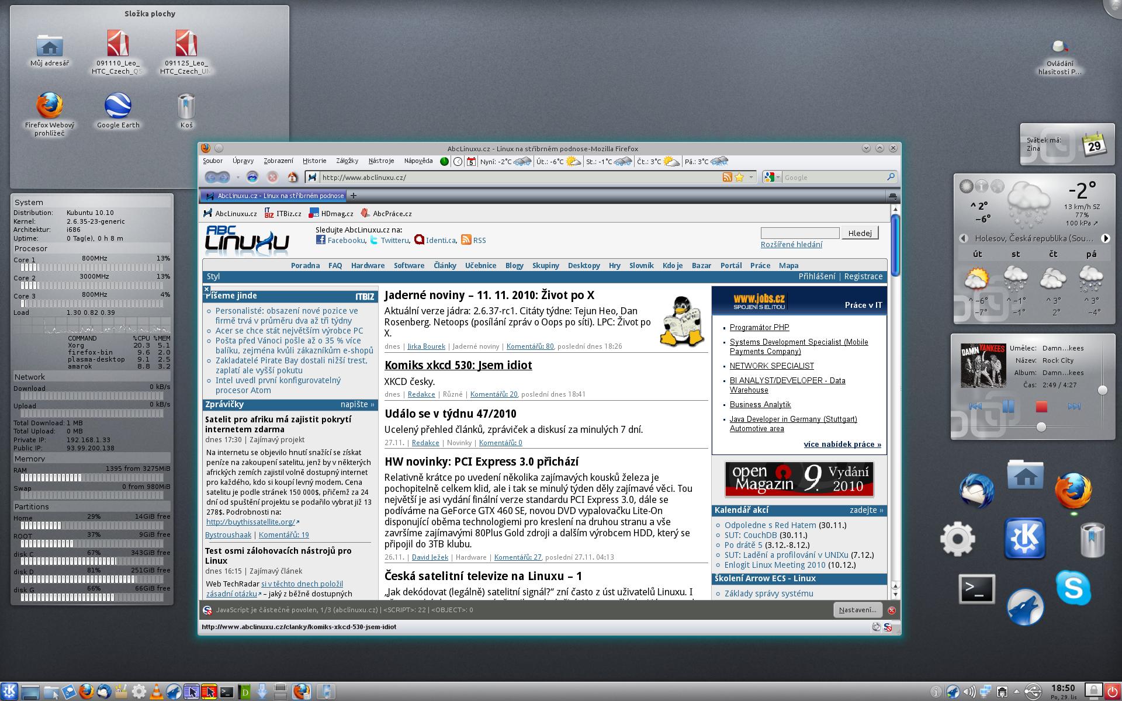This screenshot has height=701, width=1122.
Task: Click the Nastavení... button in NoScript bar
Action: [857, 610]
